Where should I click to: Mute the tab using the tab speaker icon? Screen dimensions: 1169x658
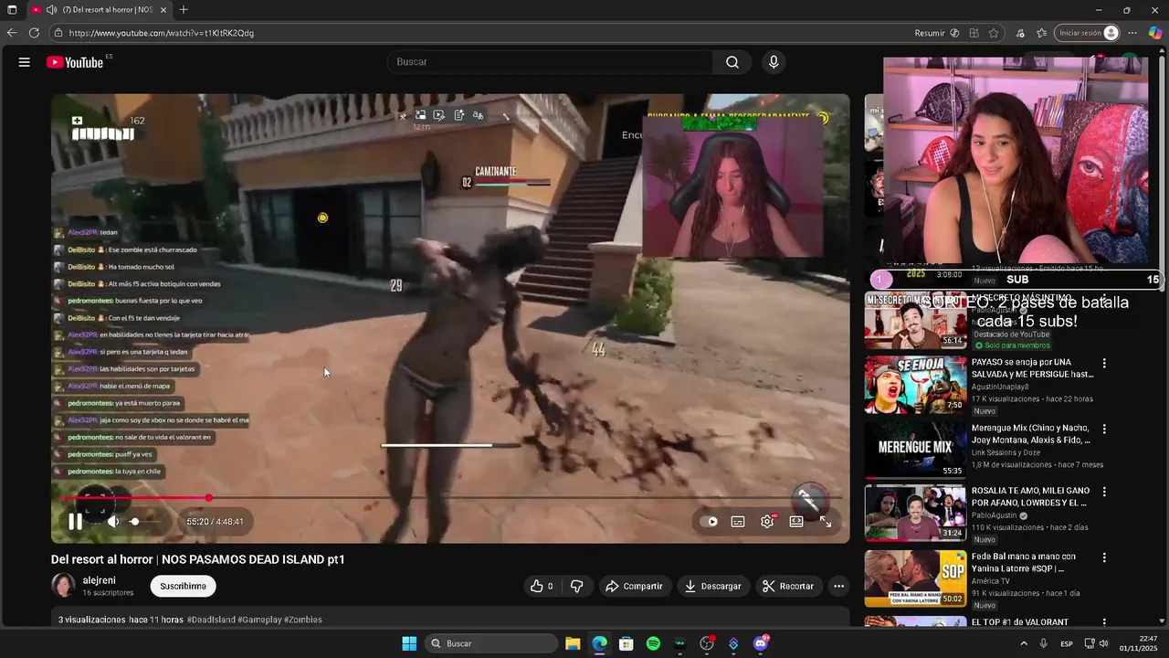51,10
